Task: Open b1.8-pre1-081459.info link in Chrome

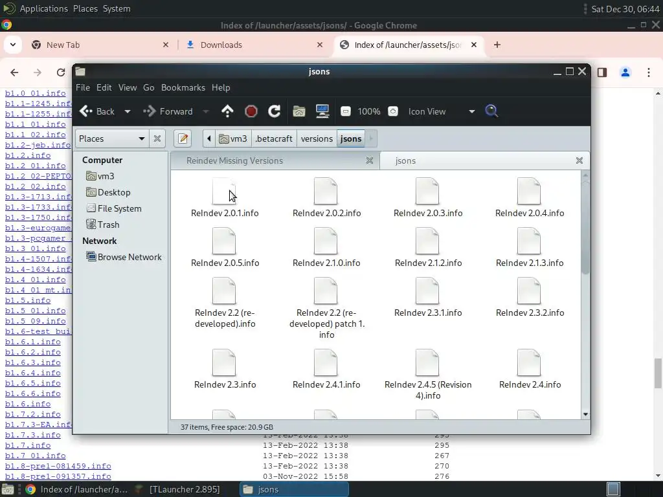Action: pyautogui.click(x=58, y=466)
